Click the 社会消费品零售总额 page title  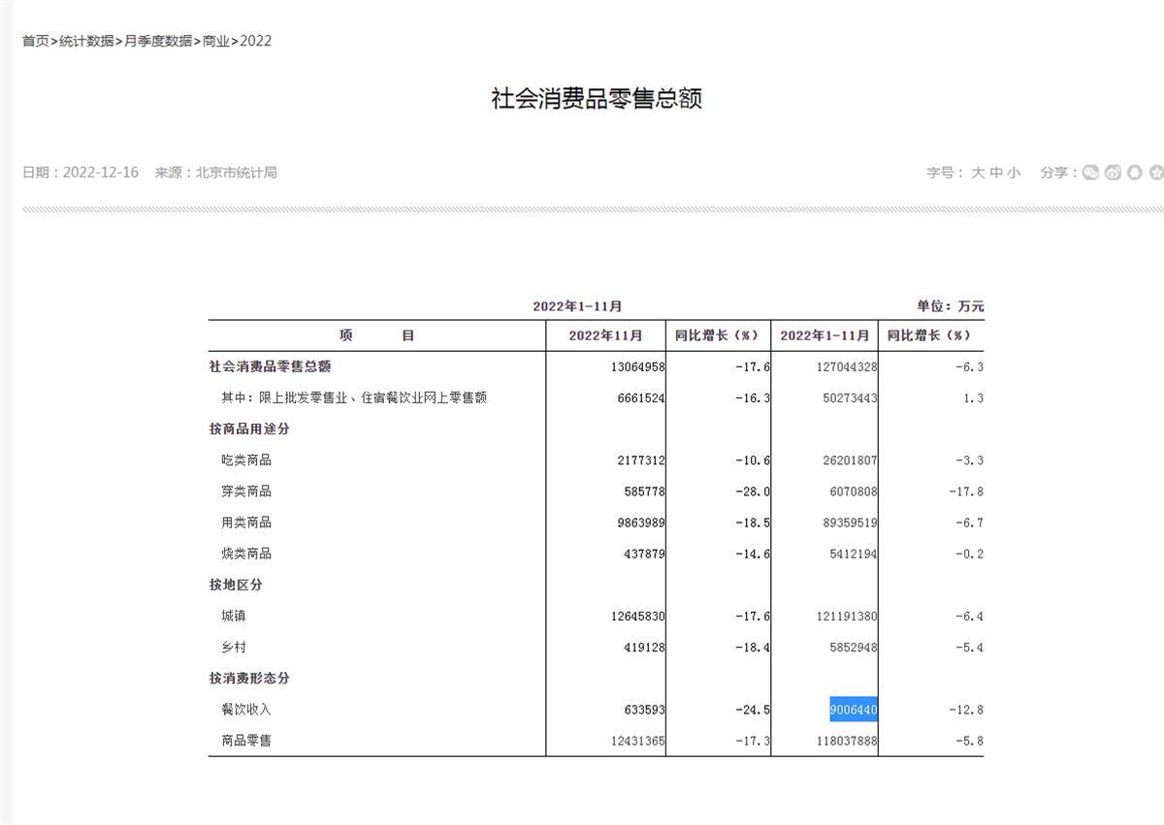597,99
